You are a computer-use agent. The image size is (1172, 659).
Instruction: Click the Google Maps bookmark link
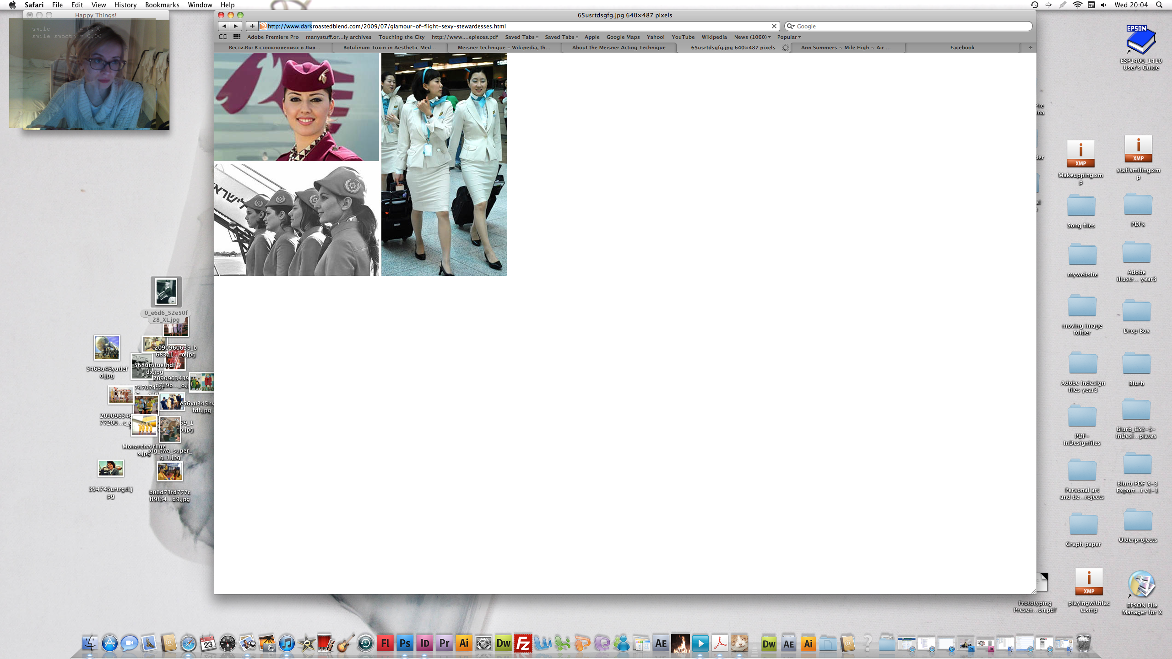coord(623,37)
